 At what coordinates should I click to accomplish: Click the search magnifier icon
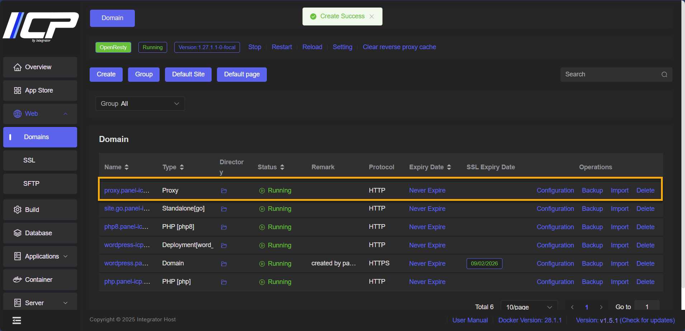coord(664,75)
